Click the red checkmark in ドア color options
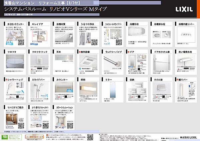200x141 pixels. click(x=141, y=63)
